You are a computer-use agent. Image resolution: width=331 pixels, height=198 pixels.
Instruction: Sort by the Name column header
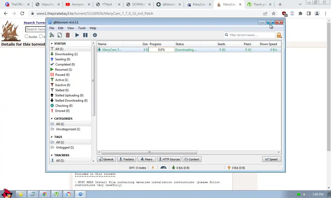[x=110, y=44]
